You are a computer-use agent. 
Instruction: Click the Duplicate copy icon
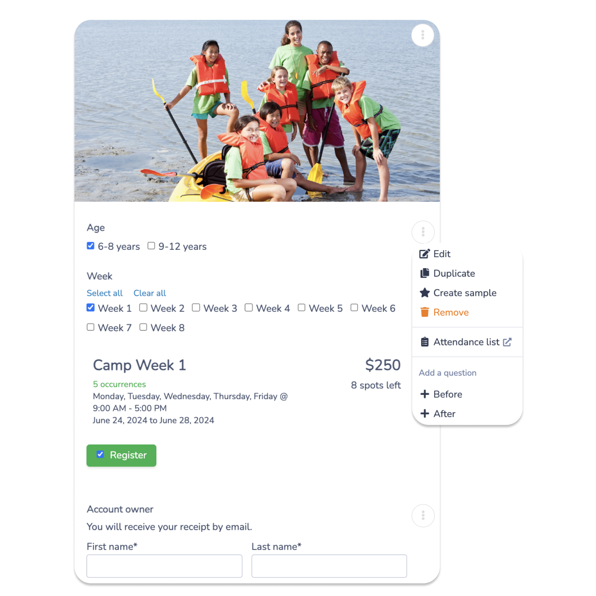(x=425, y=273)
